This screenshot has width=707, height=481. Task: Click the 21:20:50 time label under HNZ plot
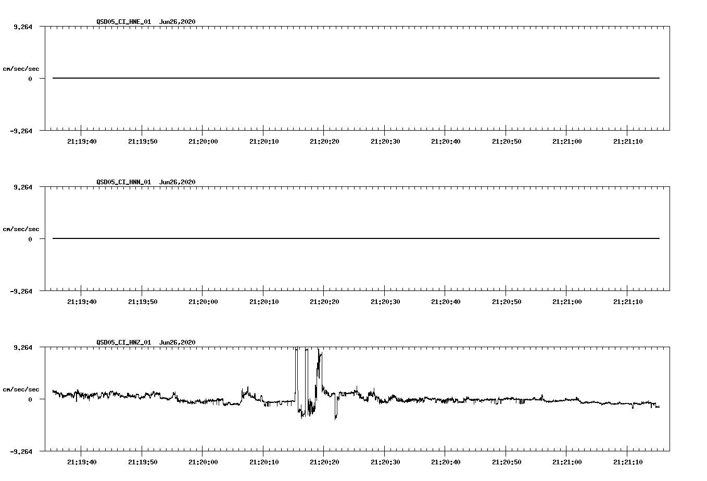507,462
